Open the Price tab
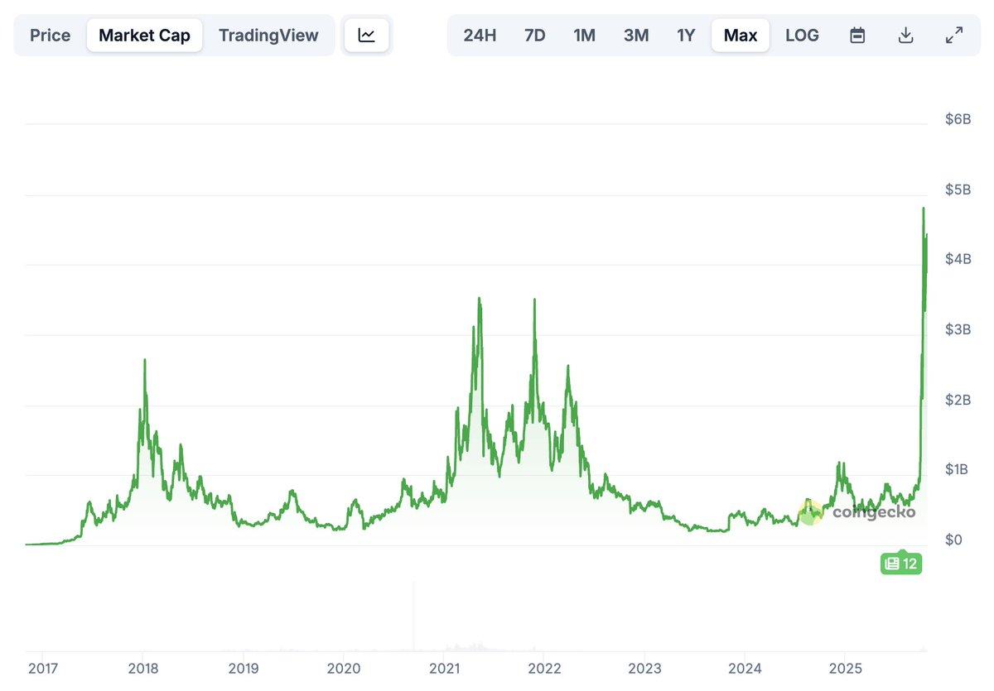This screenshot has width=994, height=691. (50, 35)
